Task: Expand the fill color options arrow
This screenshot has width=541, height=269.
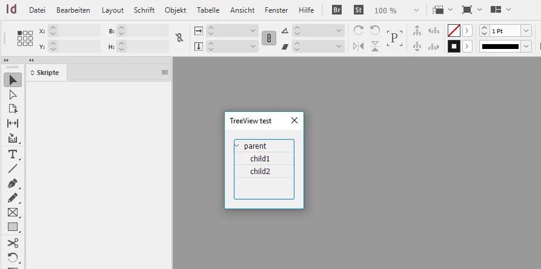Action: tap(467, 31)
